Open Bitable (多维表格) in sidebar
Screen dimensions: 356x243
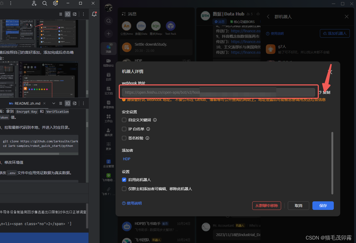point(108,105)
